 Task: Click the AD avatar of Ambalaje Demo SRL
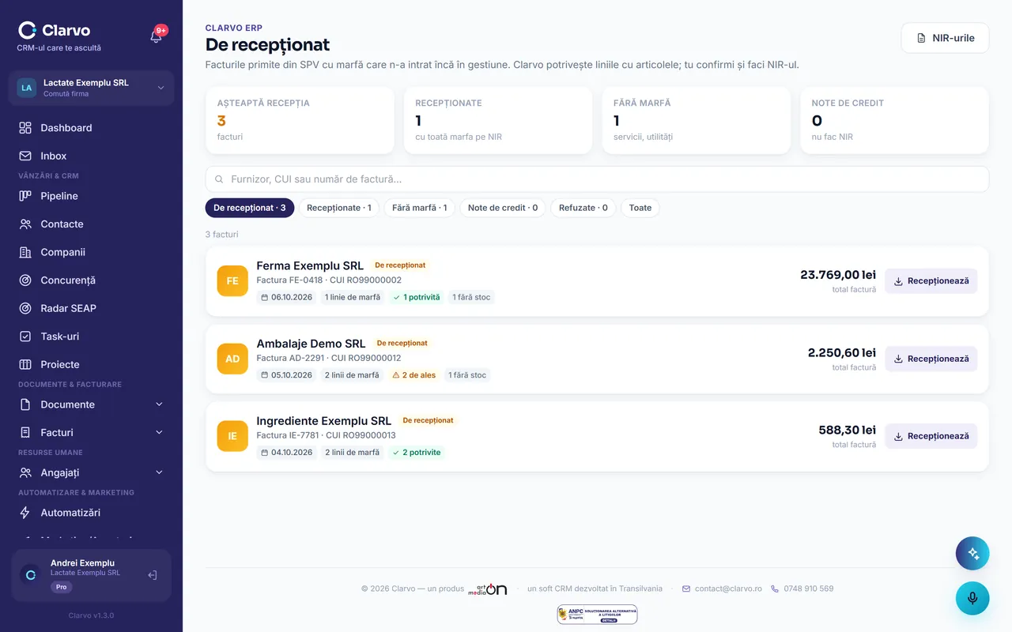point(232,359)
